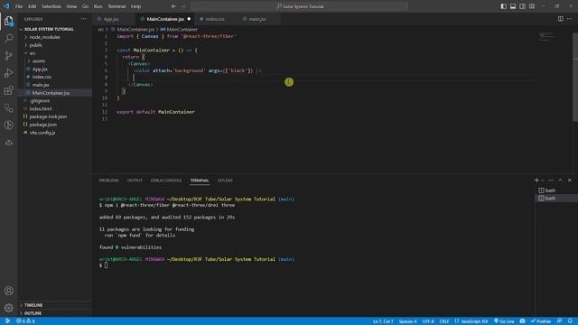The height and width of the screenshot is (325, 578).
Task: Click errors and warnings count in status bar
Action: coord(25,321)
